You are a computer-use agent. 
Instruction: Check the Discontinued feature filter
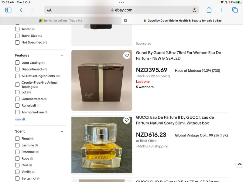pos(17,69)
